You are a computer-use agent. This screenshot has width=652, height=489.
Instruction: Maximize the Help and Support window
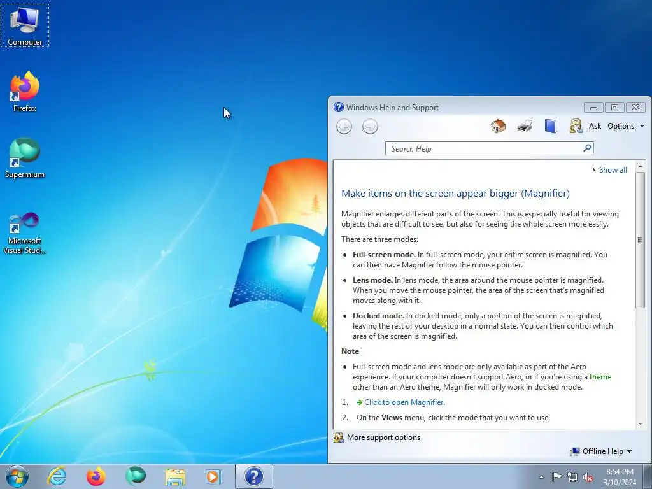coord(614,107)
